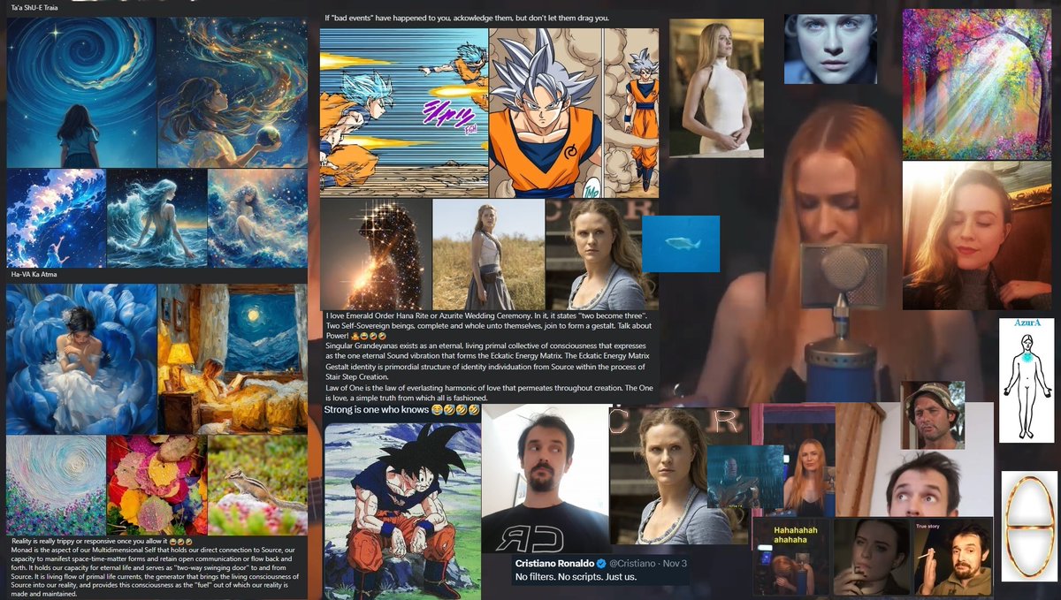
Task: Open the seated dejected Goku image
Action: point(403,512)
